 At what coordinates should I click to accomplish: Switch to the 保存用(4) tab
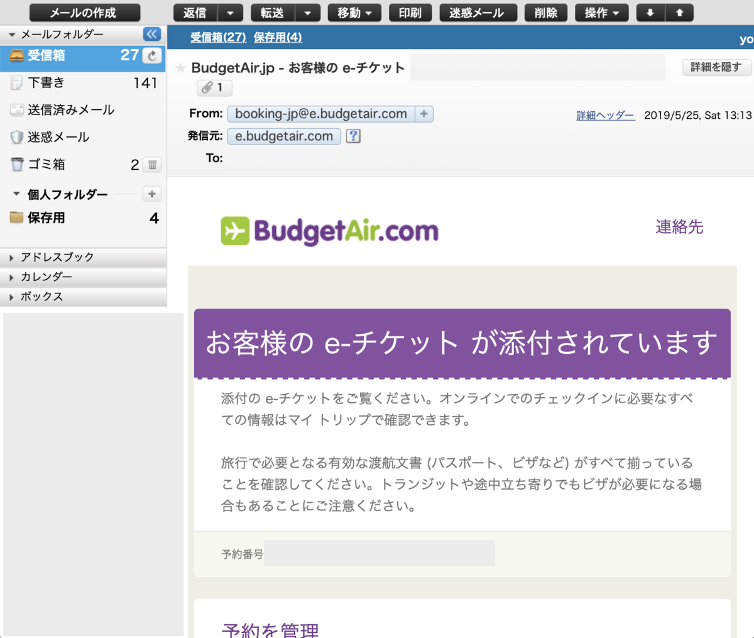[x=278, y=38]
